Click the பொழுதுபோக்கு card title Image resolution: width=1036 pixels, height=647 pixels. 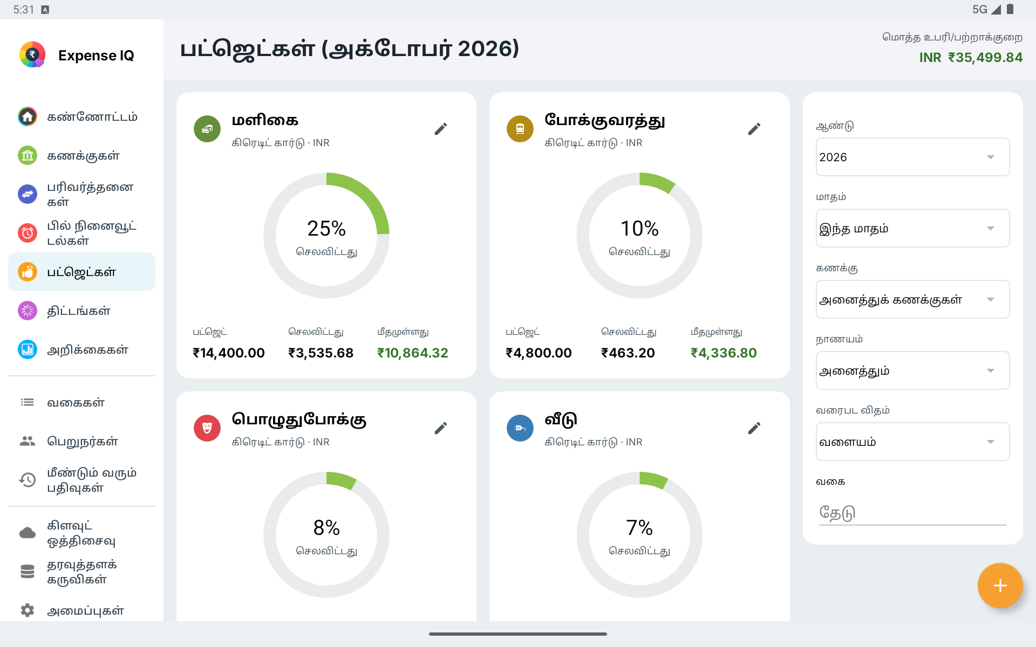(x=299, y=419)
